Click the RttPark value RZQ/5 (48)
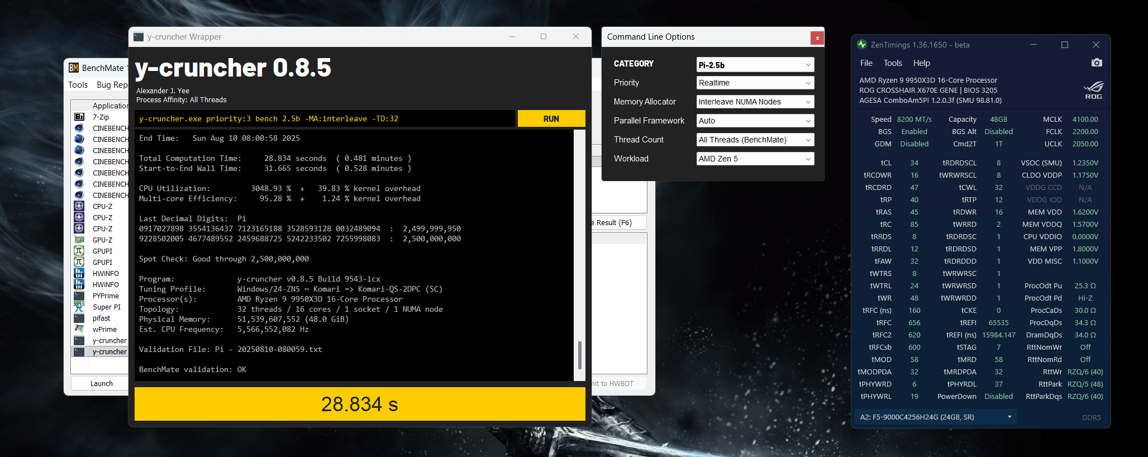The width and height of the screenshot is (1148, 457). coord(1085,384)
